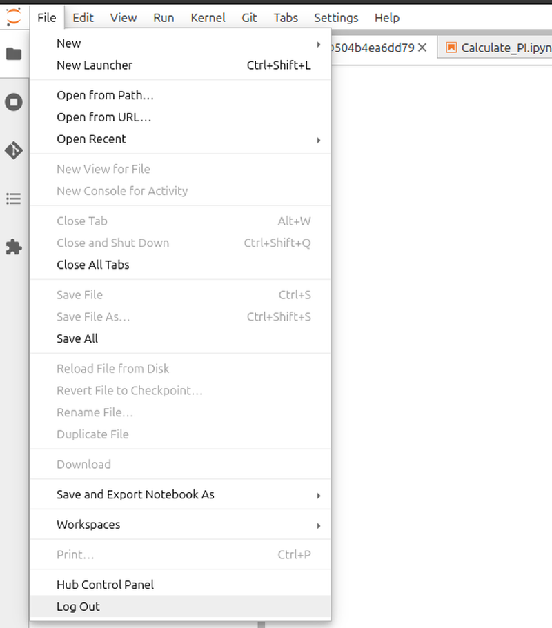Screen dimensions: 552x628
Task: Open the Git sidebar panel icon
Action: (x=14, y=150)
